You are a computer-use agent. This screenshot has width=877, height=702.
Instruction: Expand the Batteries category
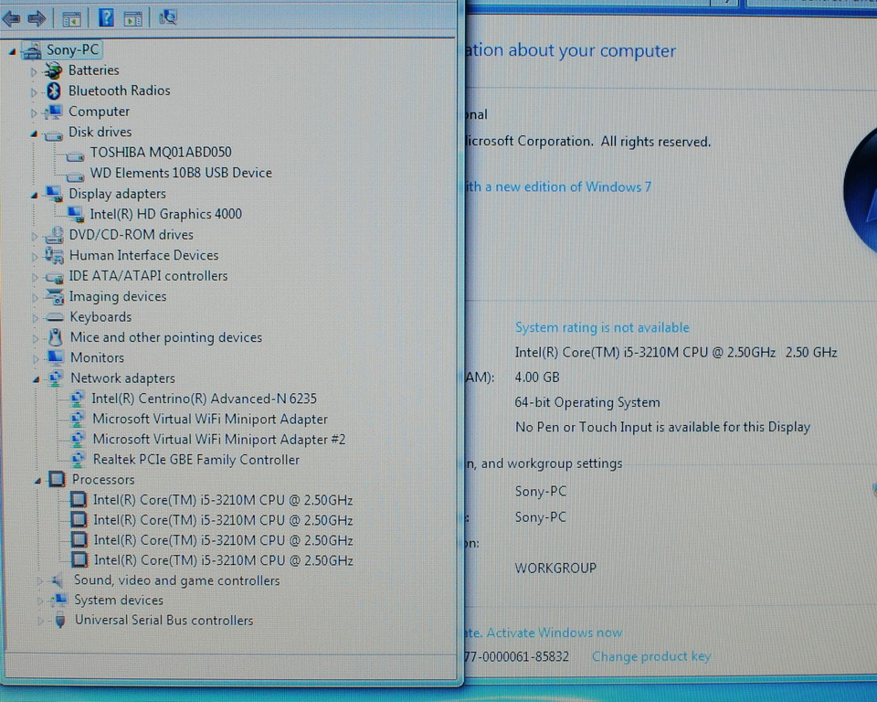tap(34, 71)
